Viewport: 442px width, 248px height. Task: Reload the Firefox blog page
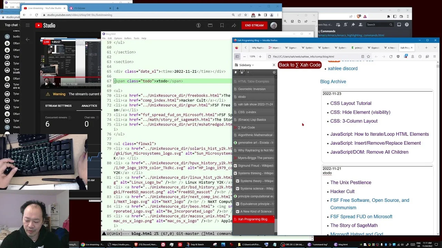point(391,56)
